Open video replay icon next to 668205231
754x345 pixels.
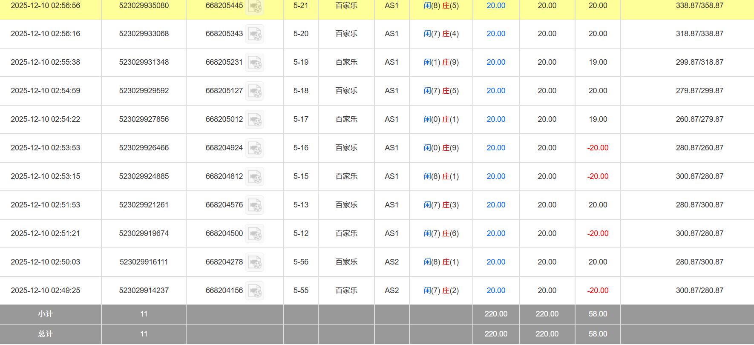(x=255, y=63)
